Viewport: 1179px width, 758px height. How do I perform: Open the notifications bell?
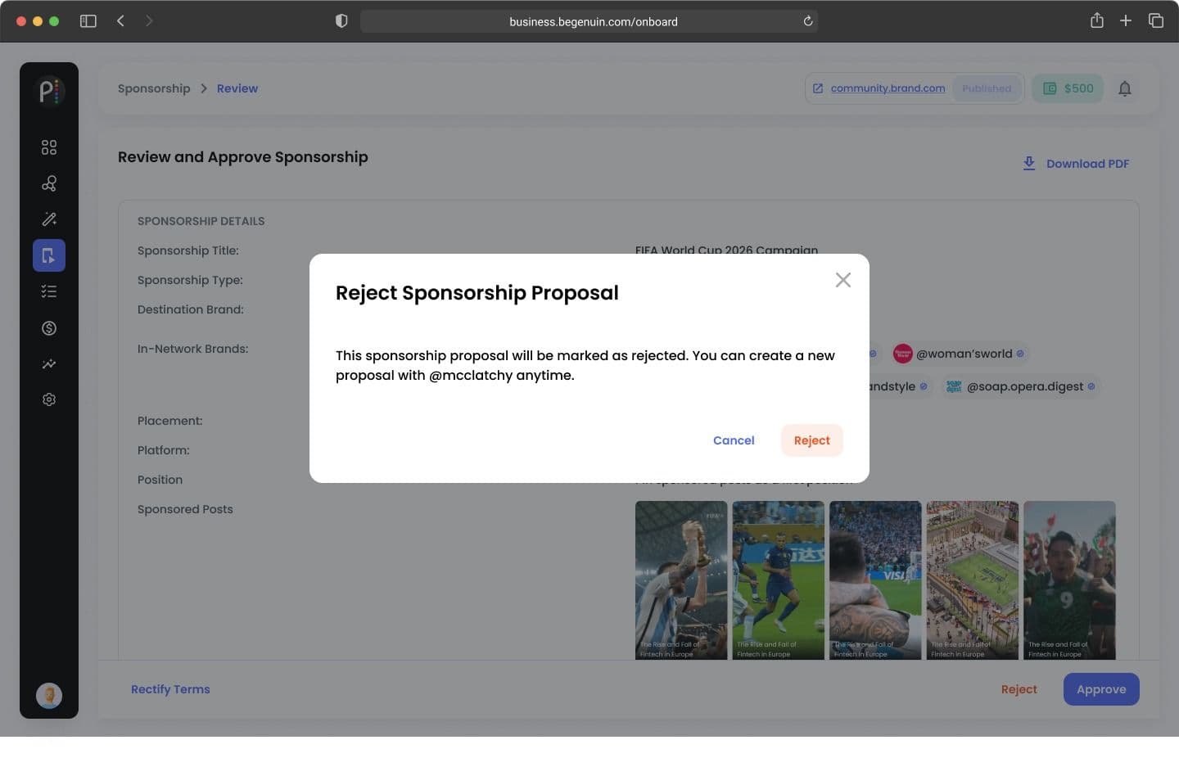click(1125, 88)
